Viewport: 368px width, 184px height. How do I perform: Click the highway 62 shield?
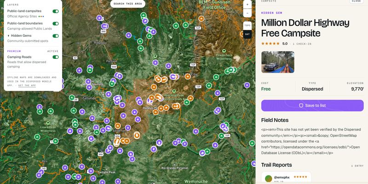[75, 57]
